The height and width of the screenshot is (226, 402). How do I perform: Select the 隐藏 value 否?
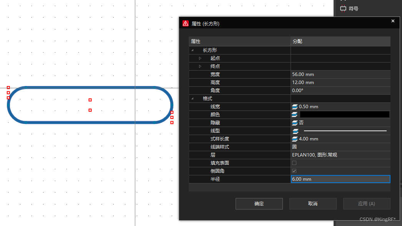click(301, 123)
